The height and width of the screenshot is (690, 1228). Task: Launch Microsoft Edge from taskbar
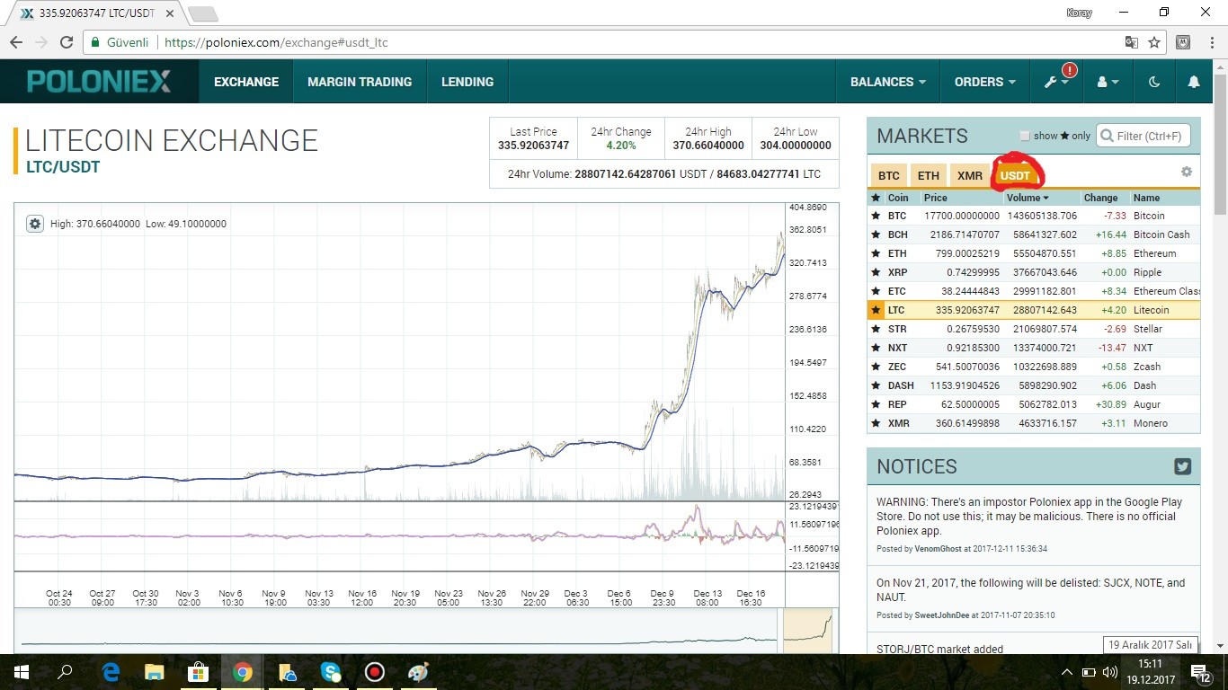click(111, 672)
